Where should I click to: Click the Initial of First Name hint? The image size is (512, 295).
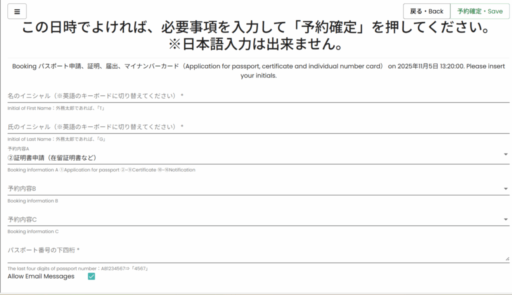coord(55,108)
